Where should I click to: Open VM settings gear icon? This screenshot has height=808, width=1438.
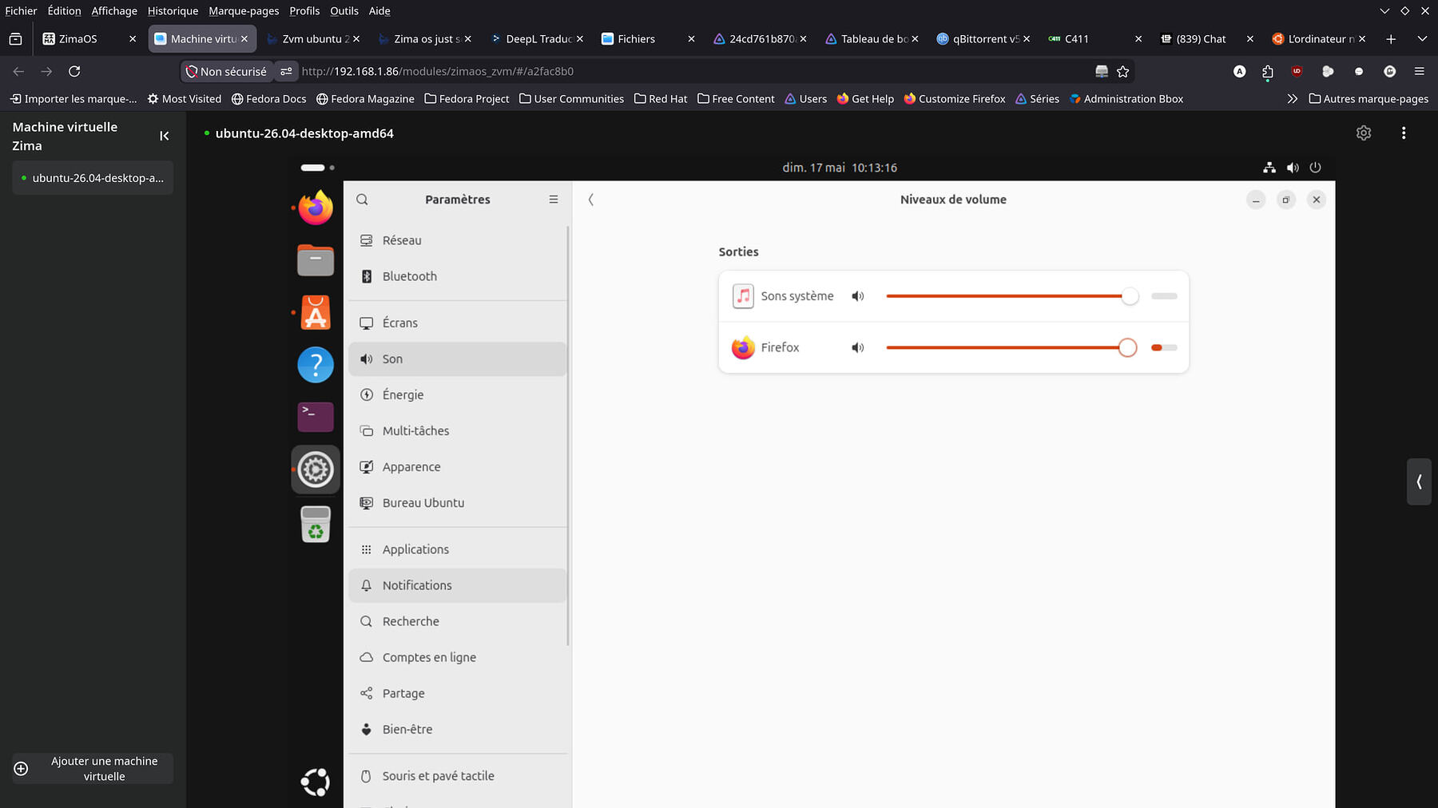tap(1364, 133)
